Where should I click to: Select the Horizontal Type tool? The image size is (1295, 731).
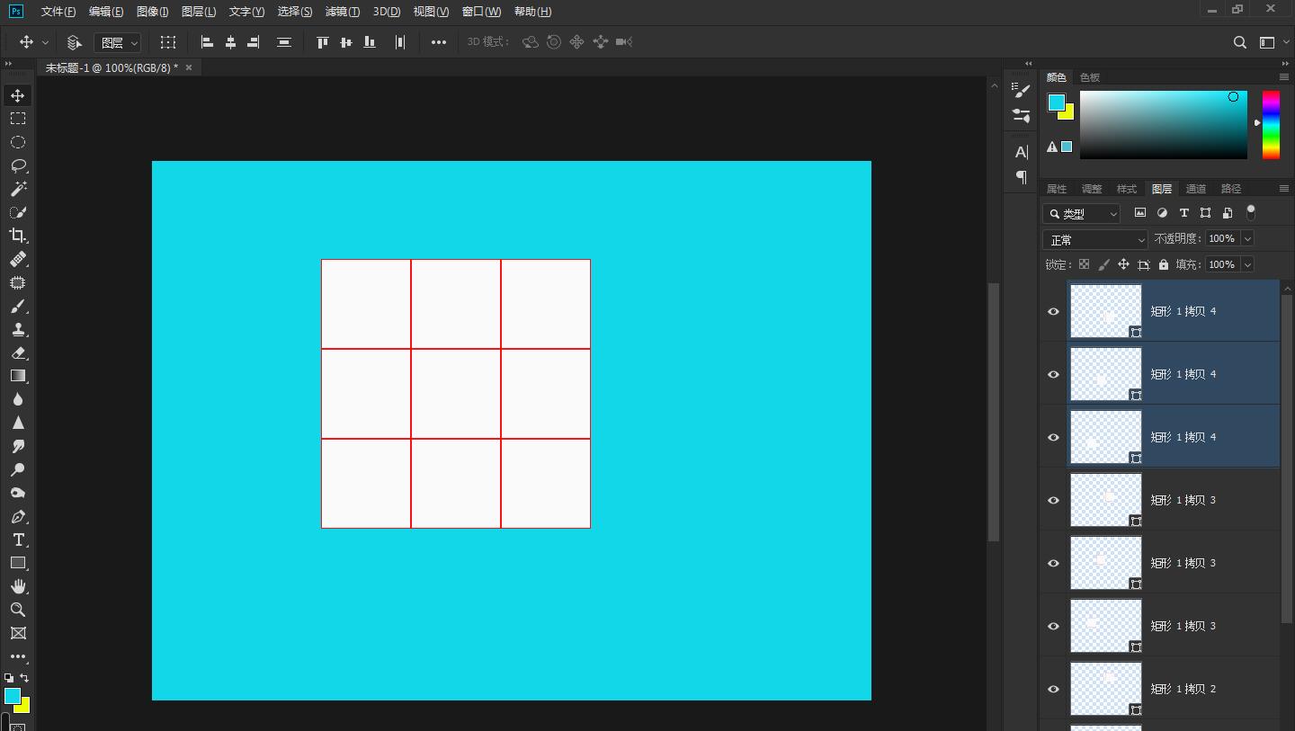pos(17,539)
